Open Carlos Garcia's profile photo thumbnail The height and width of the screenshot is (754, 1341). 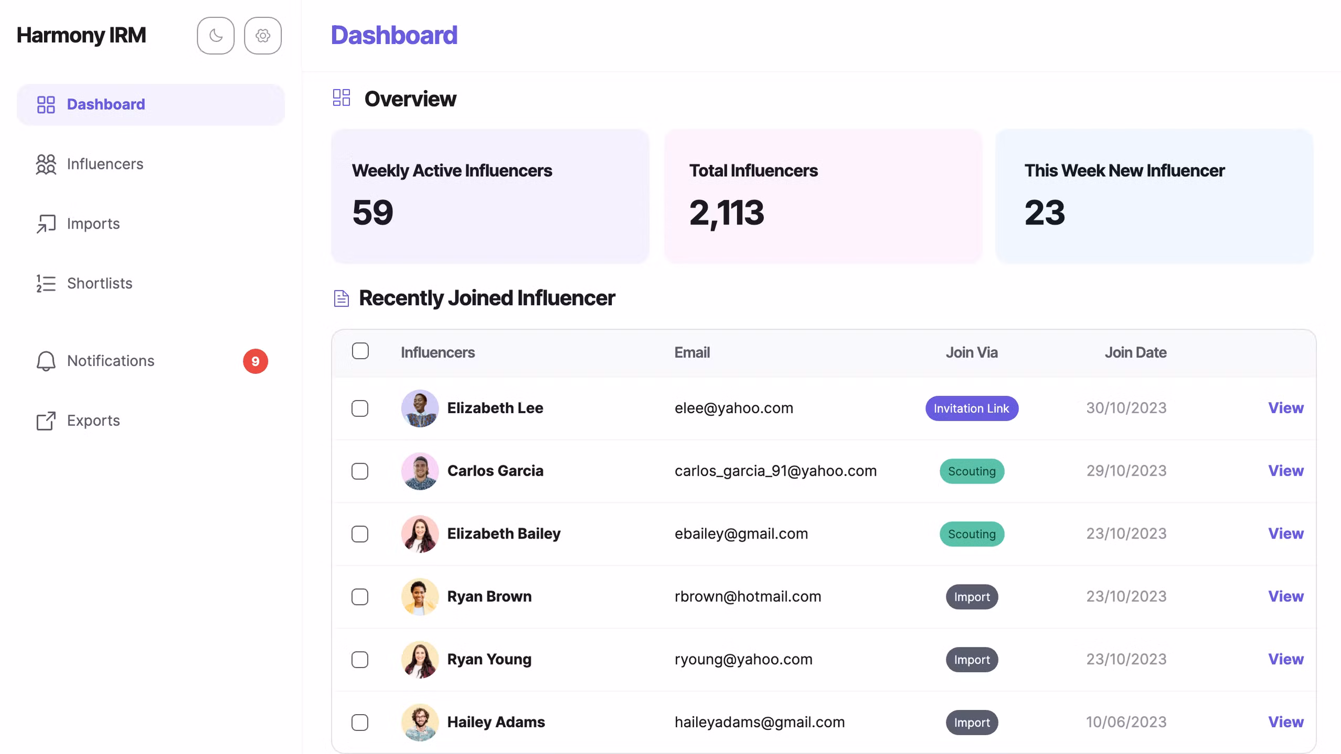coord(420,471)
